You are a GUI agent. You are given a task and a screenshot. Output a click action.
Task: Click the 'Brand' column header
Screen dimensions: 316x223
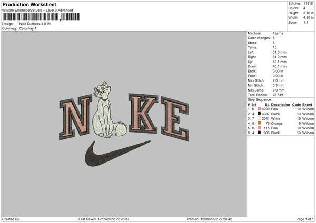point(308,105)
